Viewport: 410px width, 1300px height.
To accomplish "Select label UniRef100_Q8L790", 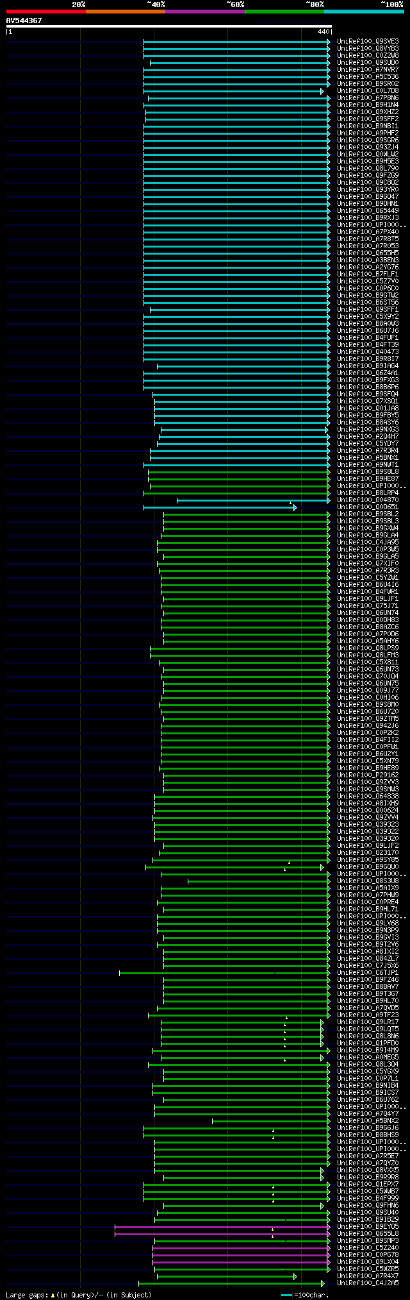I will [368, 168].
